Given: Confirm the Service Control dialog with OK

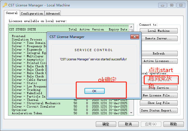Looking at the screenshot, I should (x=94, y=91).
